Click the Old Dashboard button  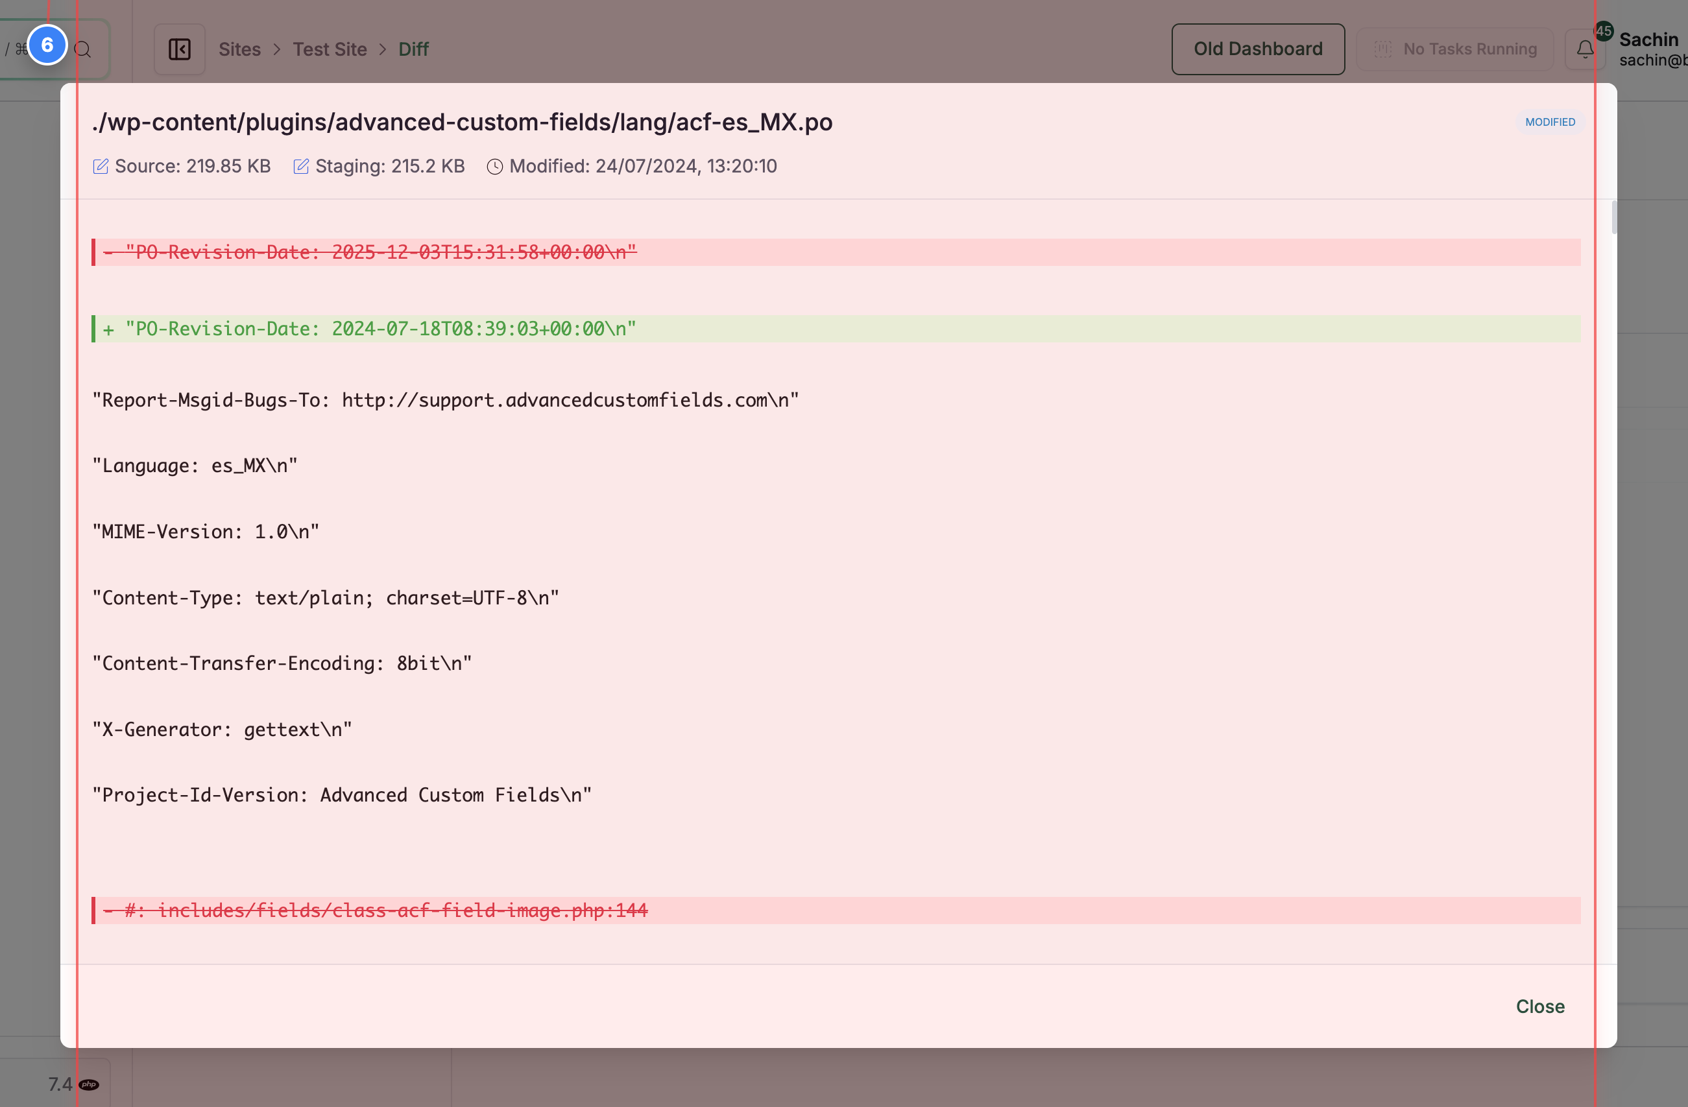click(1257, 49)
